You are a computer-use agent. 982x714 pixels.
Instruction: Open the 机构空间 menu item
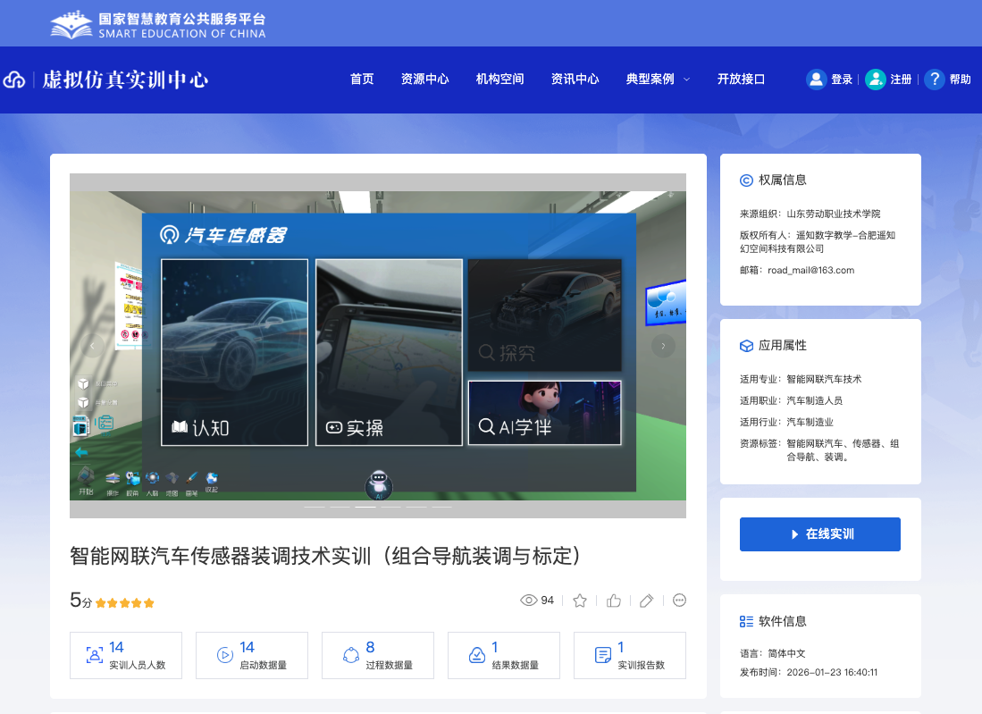coord(499,80)
